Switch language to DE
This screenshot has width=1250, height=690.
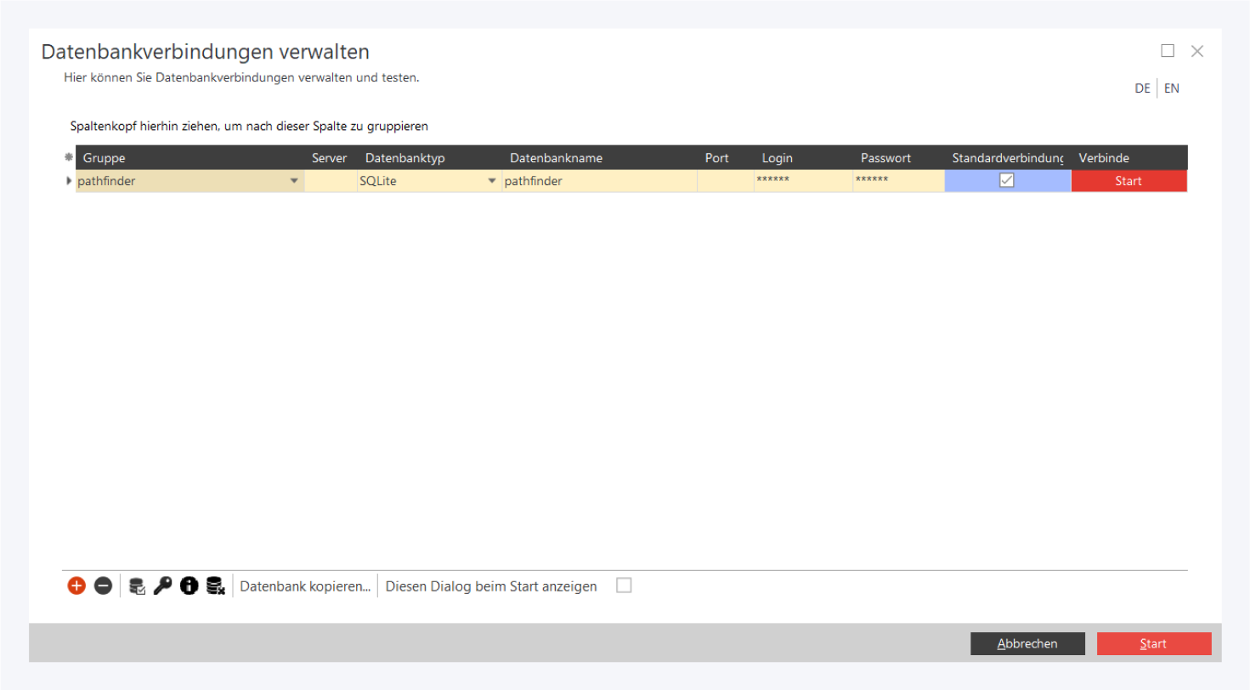point(1142,88)
